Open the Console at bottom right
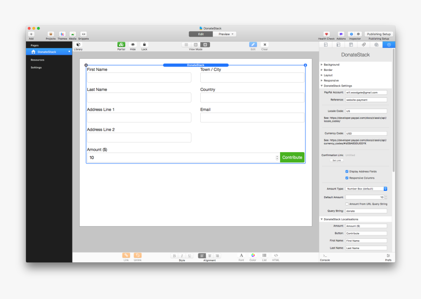This screenshot has height=299, width=421. (x=325, y=256)
